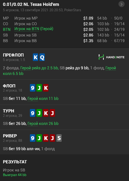Open the Hand2Note logo
The width and height of the screenshot is (129, 181).
pos(111,57)
